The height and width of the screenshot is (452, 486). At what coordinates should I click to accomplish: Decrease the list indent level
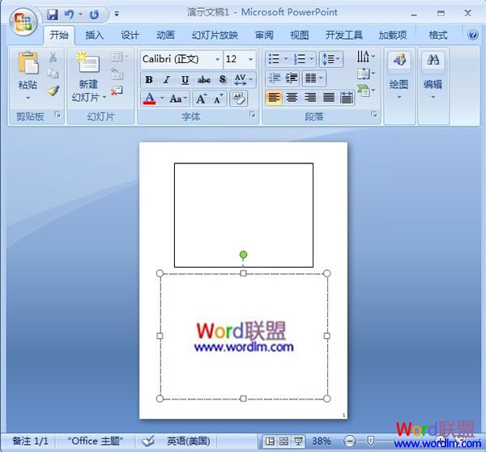[x=275, y=78]
